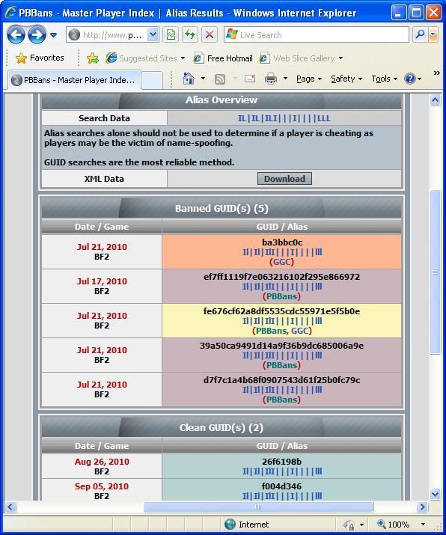This screenshot has height=535, width=446.
Task: Expand the Home button dropdown arrow
Action: [203, 79]
